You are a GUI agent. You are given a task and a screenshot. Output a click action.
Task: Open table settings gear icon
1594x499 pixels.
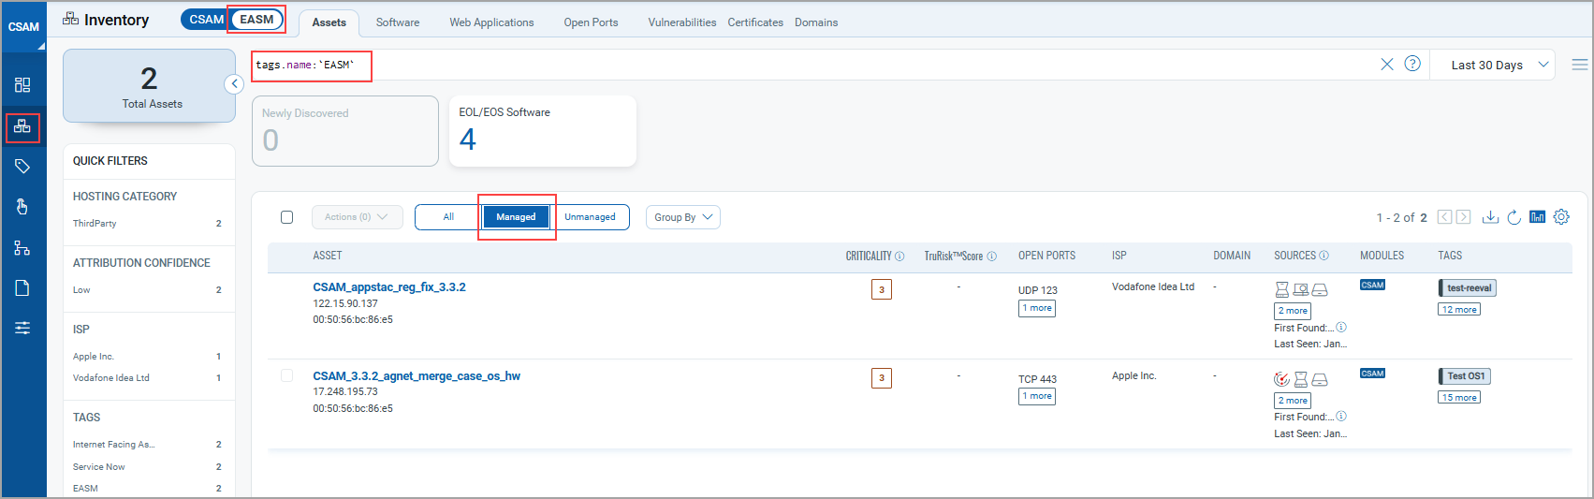pyautogui.click(x=1561, y=217)
